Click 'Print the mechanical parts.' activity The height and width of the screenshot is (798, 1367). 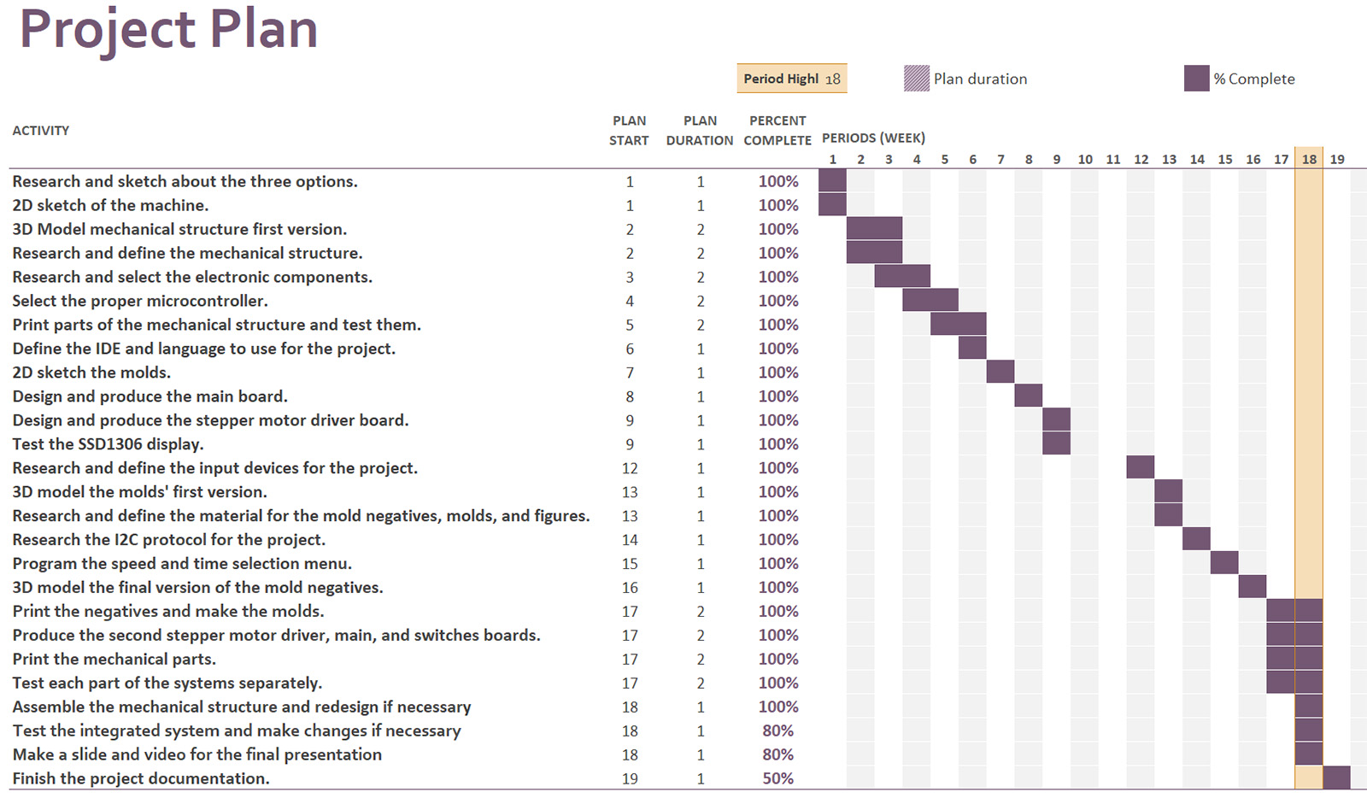coord(114,660)
